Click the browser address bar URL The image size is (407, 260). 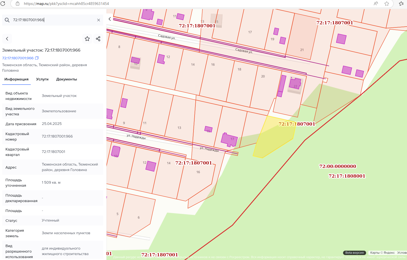66,4
